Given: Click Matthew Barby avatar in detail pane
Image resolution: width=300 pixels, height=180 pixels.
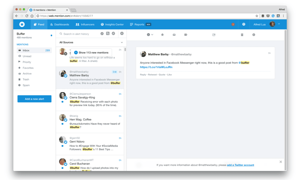Looking at the screenshot, I should tap(143, 54).
